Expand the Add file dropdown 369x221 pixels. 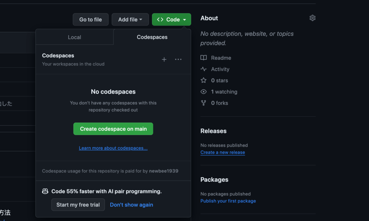tap(130, 19)
